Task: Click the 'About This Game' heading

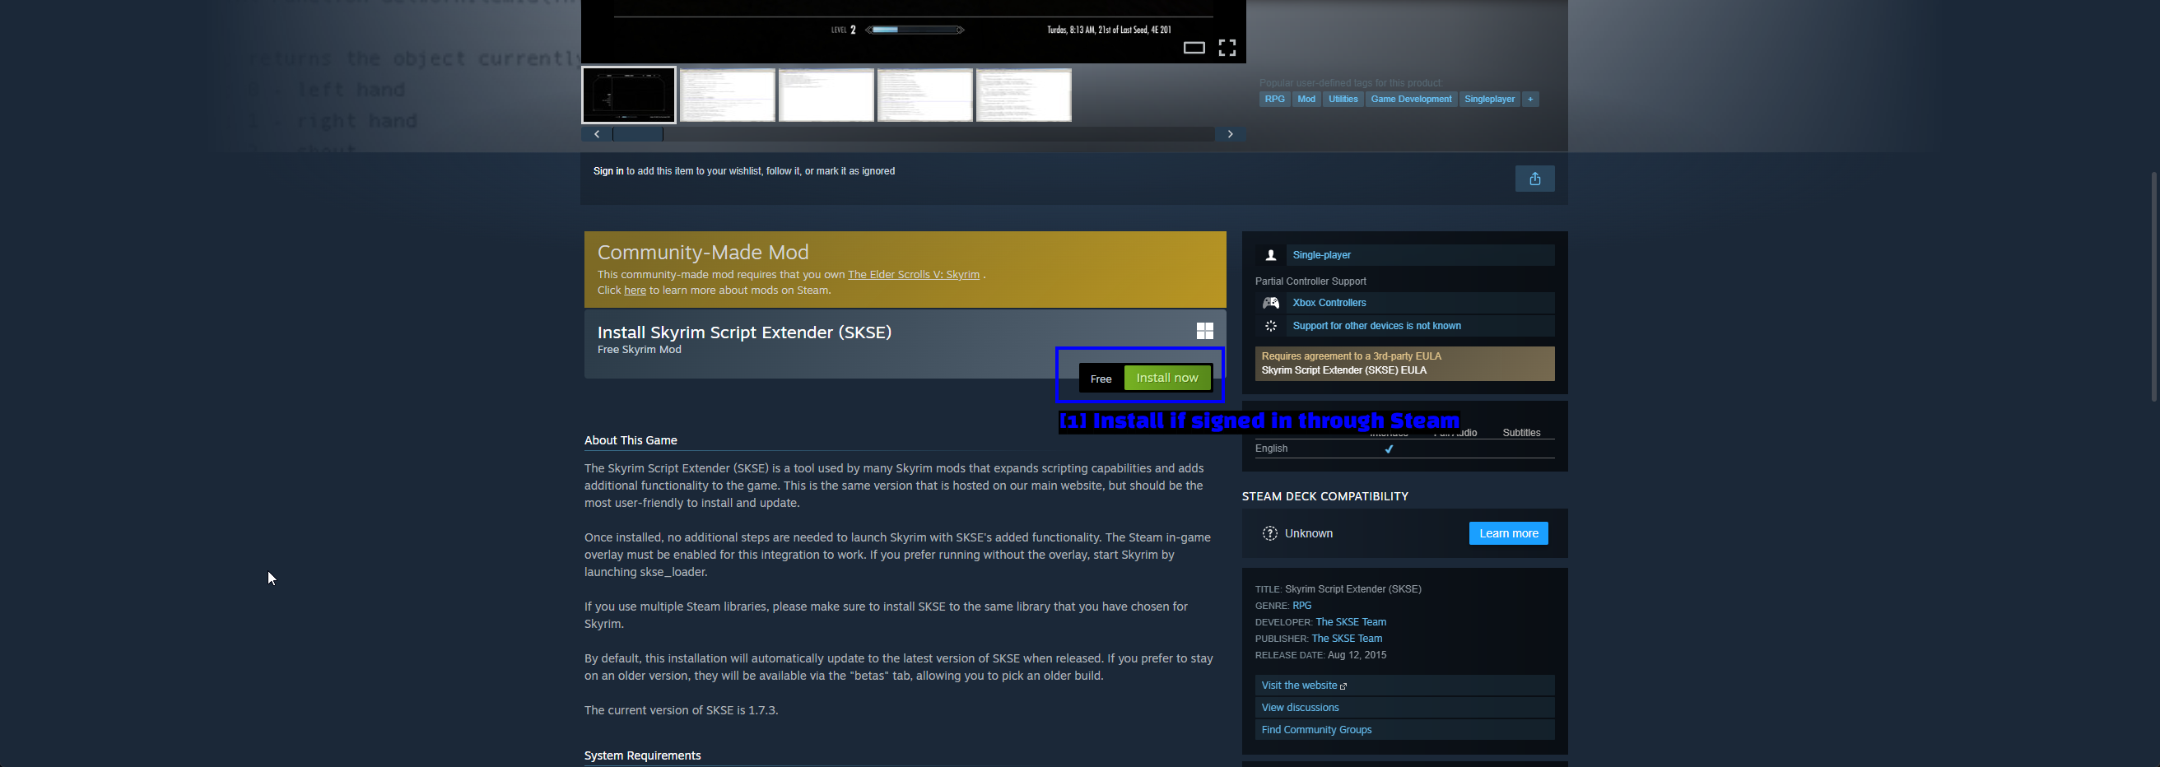Action: point(631,440)
